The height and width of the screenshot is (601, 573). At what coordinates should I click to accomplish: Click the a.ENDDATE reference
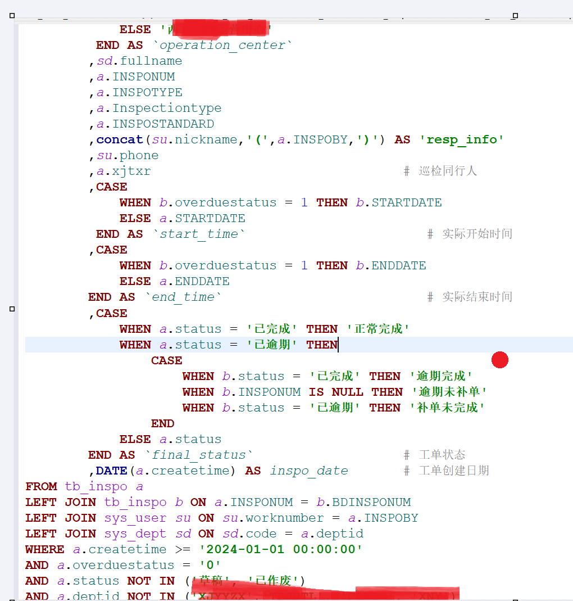[194, 281]
